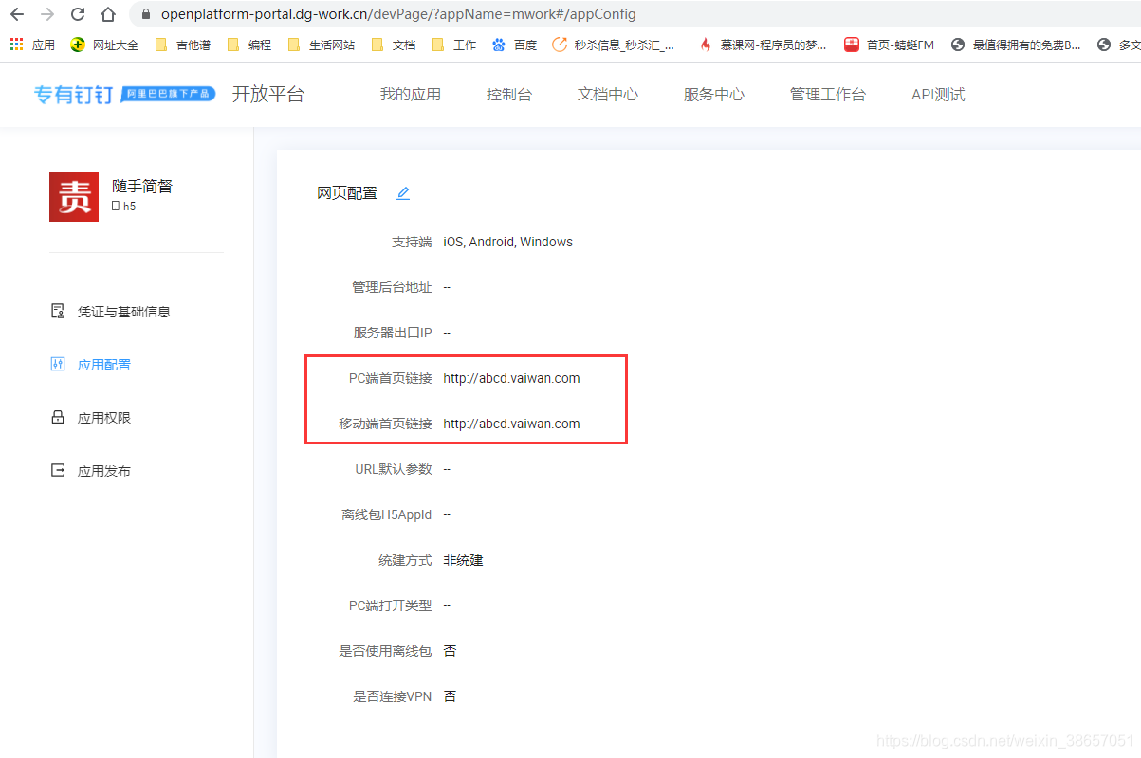Click the h5 type tag
Image resolution: width=1141 pixels, height=758 pixels.
tap(124, 206)
